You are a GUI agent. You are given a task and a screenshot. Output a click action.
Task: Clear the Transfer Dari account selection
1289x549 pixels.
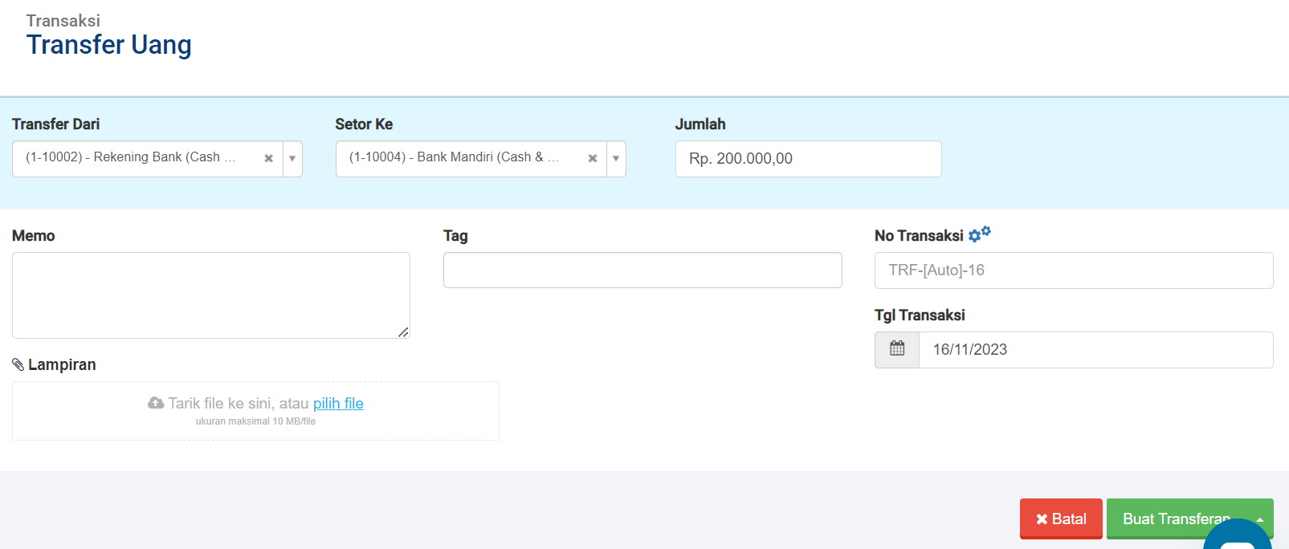coord(268,158)
